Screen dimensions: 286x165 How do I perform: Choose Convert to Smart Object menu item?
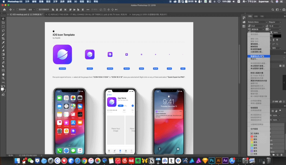(x=259, y=73)
